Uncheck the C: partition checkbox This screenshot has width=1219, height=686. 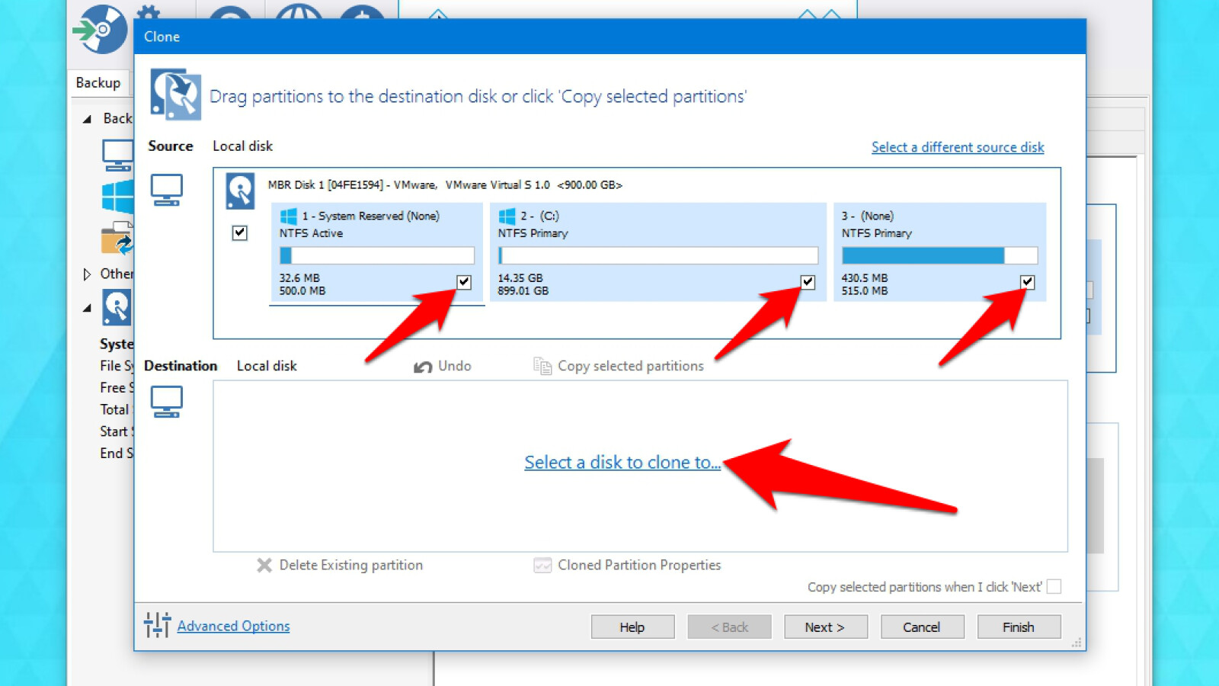pyautogui.click(x=808, y=282)
